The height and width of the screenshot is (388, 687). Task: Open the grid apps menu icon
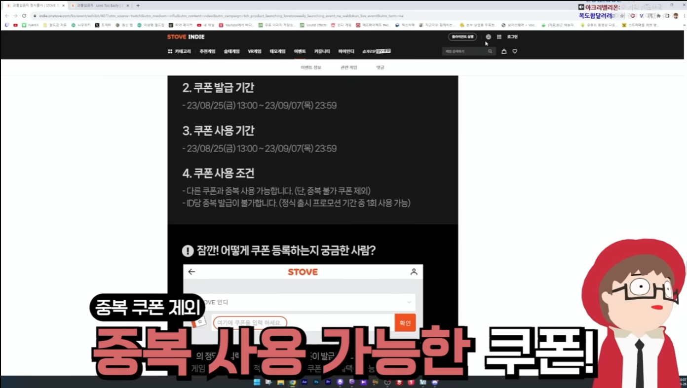499,37
